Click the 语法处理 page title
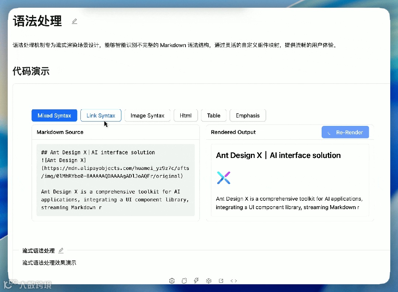The width and height of the screenshot is (398, 292). (37, 21)
